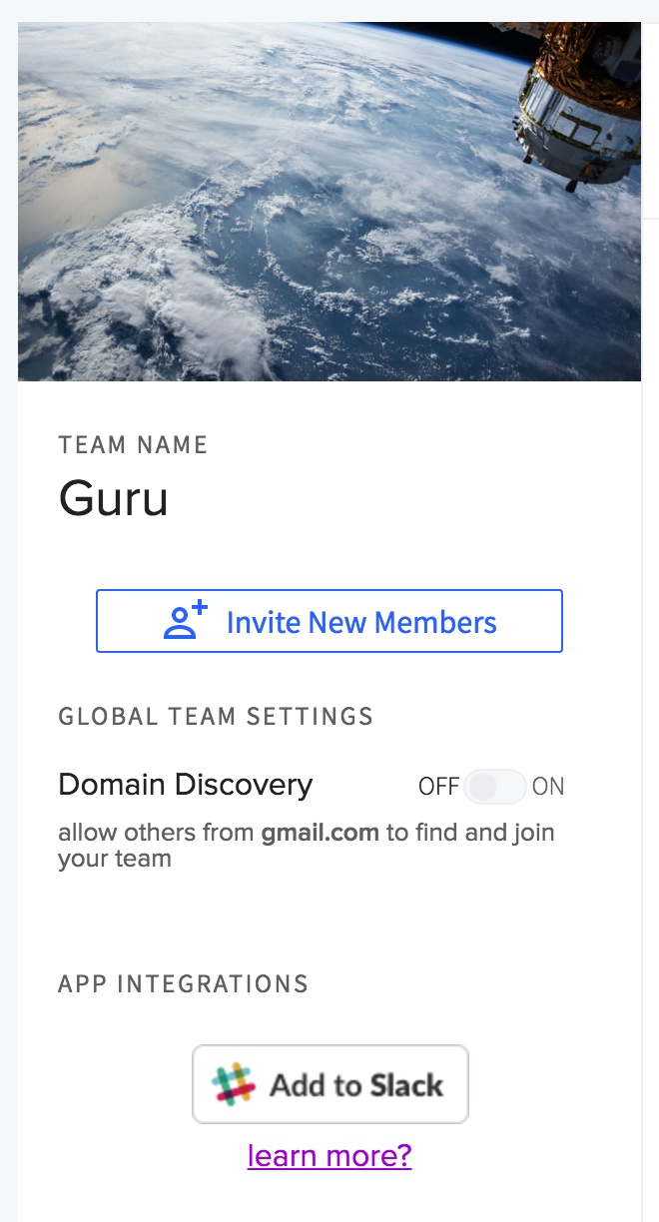Click the ON label beside the toggle
The image size is (659, 1222).
tap(548, 787)
